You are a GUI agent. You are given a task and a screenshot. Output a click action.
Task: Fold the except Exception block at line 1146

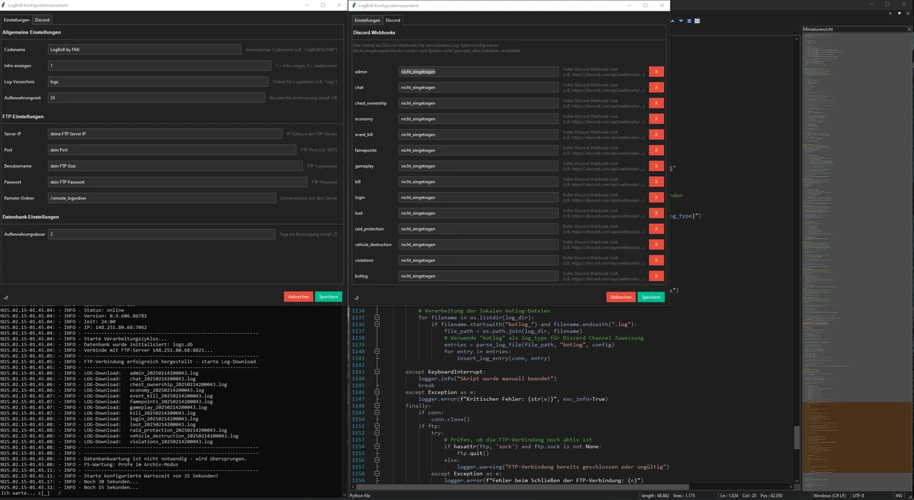[377, 392]
